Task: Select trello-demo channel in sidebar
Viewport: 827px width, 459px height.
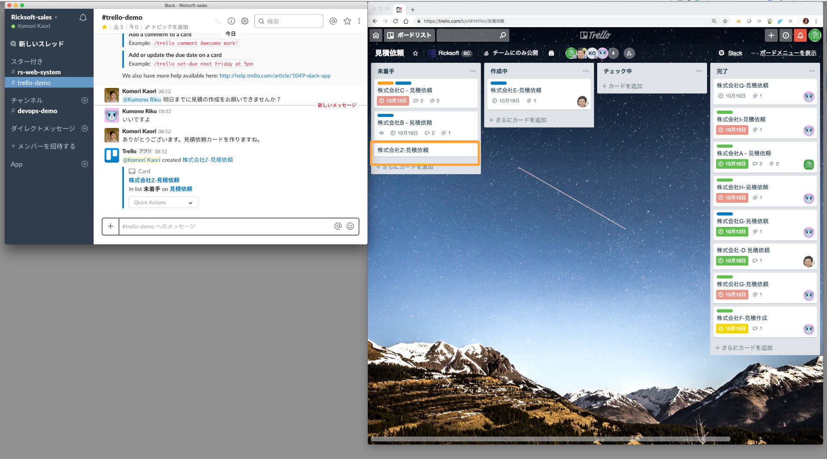Action: [49, 83]
